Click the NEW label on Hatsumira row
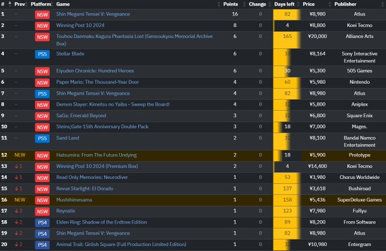Screen dimensions: 386x251 point(20,155)
